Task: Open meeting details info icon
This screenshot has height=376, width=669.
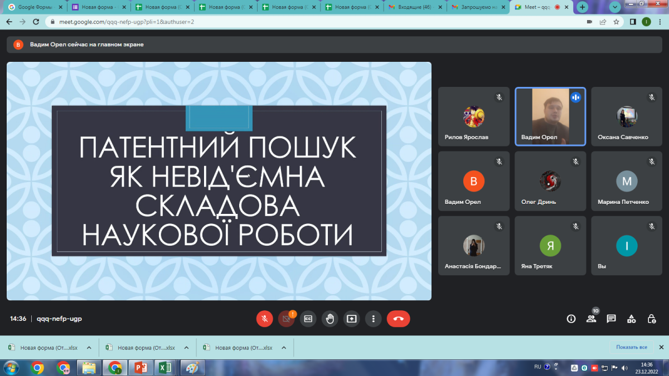Action: tap(571, 319)
